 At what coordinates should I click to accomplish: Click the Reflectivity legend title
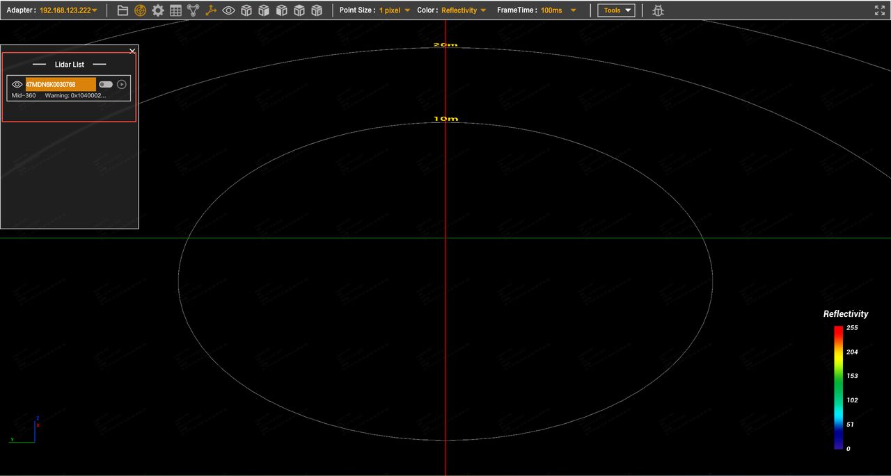point(846,314)
